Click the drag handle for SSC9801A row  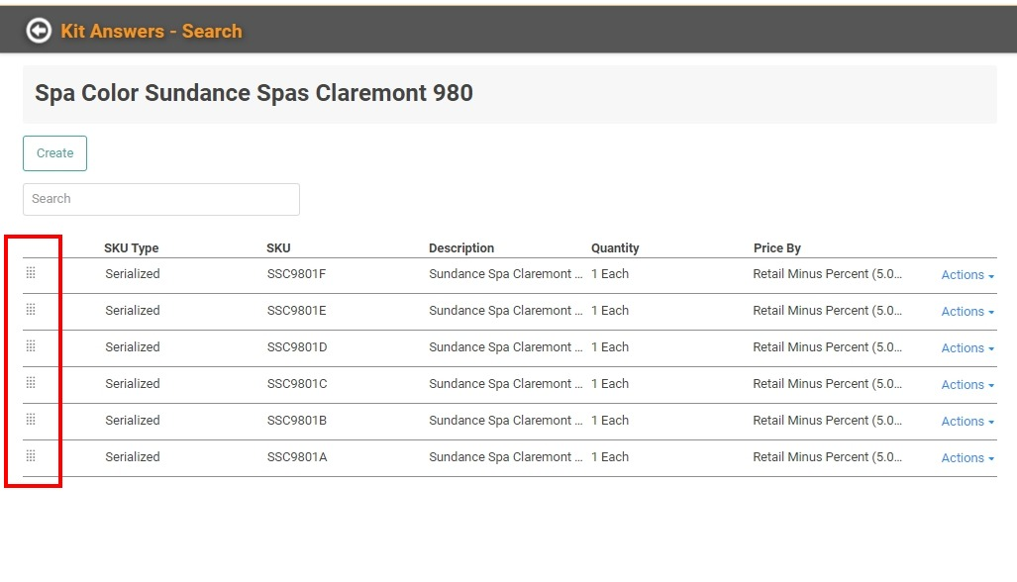(x=31, y=455)
